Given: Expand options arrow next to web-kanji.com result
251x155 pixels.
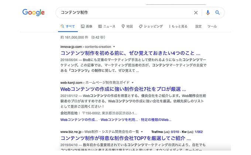Looking at the screenshot, I should [133, 83].
